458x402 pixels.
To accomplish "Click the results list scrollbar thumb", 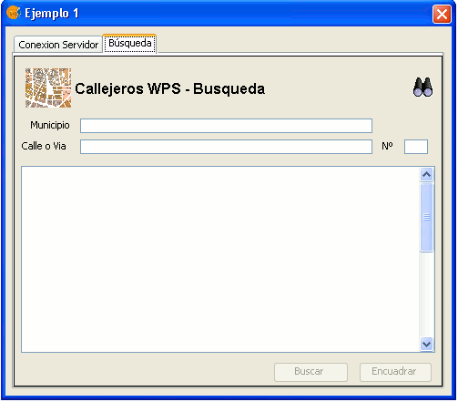I will coord(426,217).
